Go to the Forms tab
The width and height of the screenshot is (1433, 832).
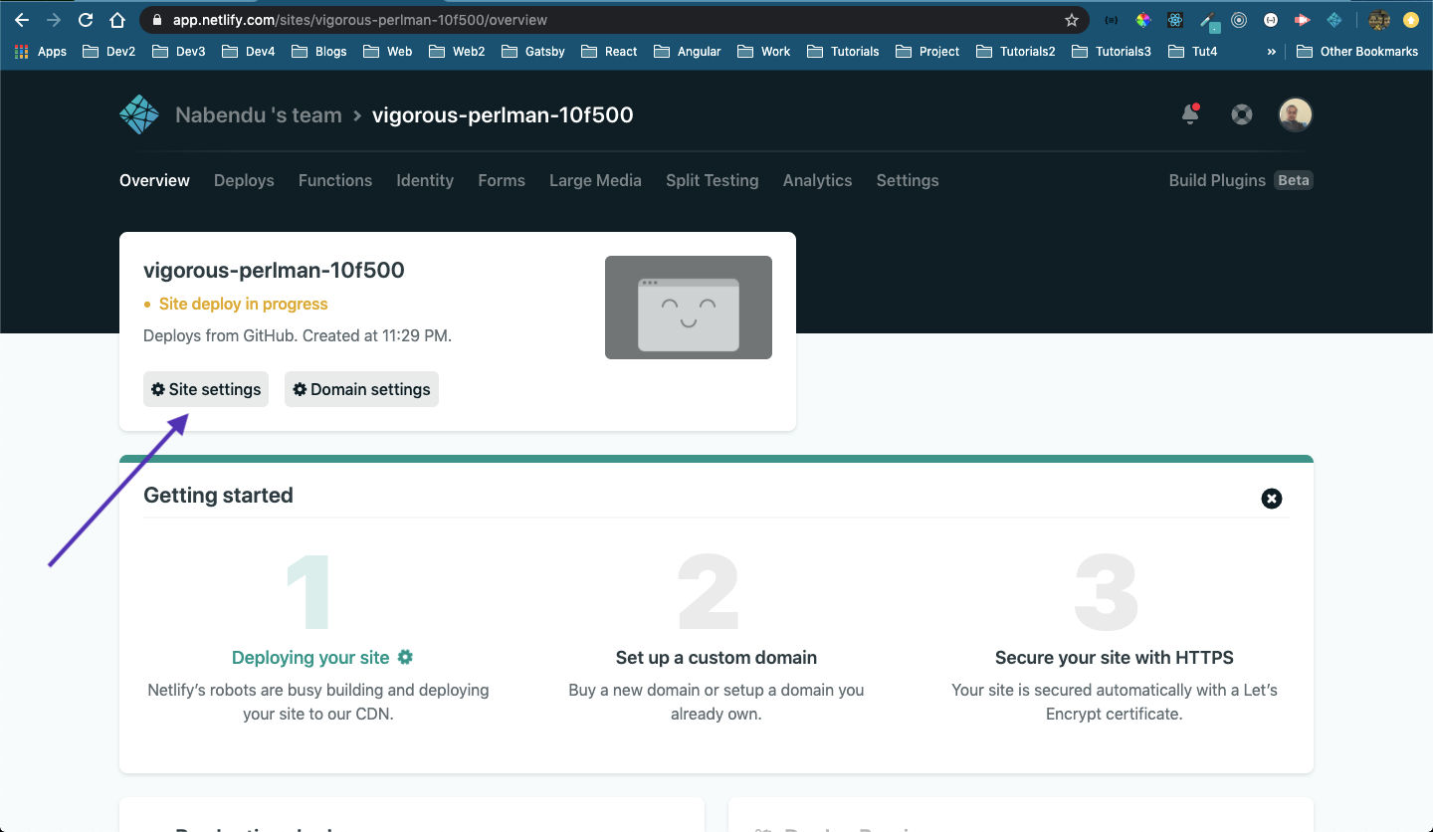click(x=502, y=180)
